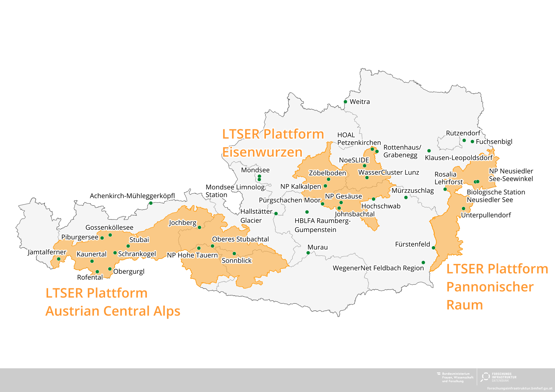The width and height of the screenshot is (555, 392).
Task: Click the Jamtalferner green station dot
Action: point(59,259)
